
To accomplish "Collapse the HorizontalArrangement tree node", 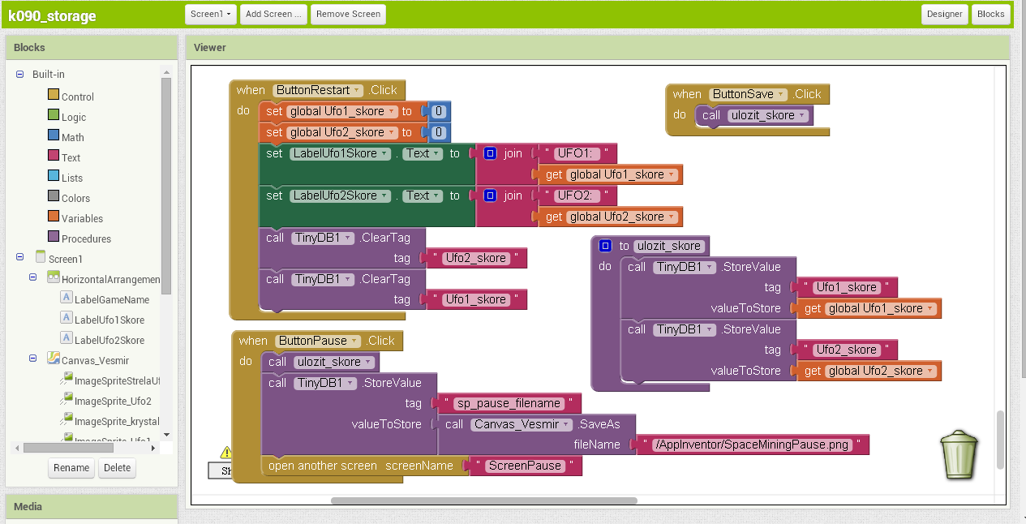I will tap(33, 277).
